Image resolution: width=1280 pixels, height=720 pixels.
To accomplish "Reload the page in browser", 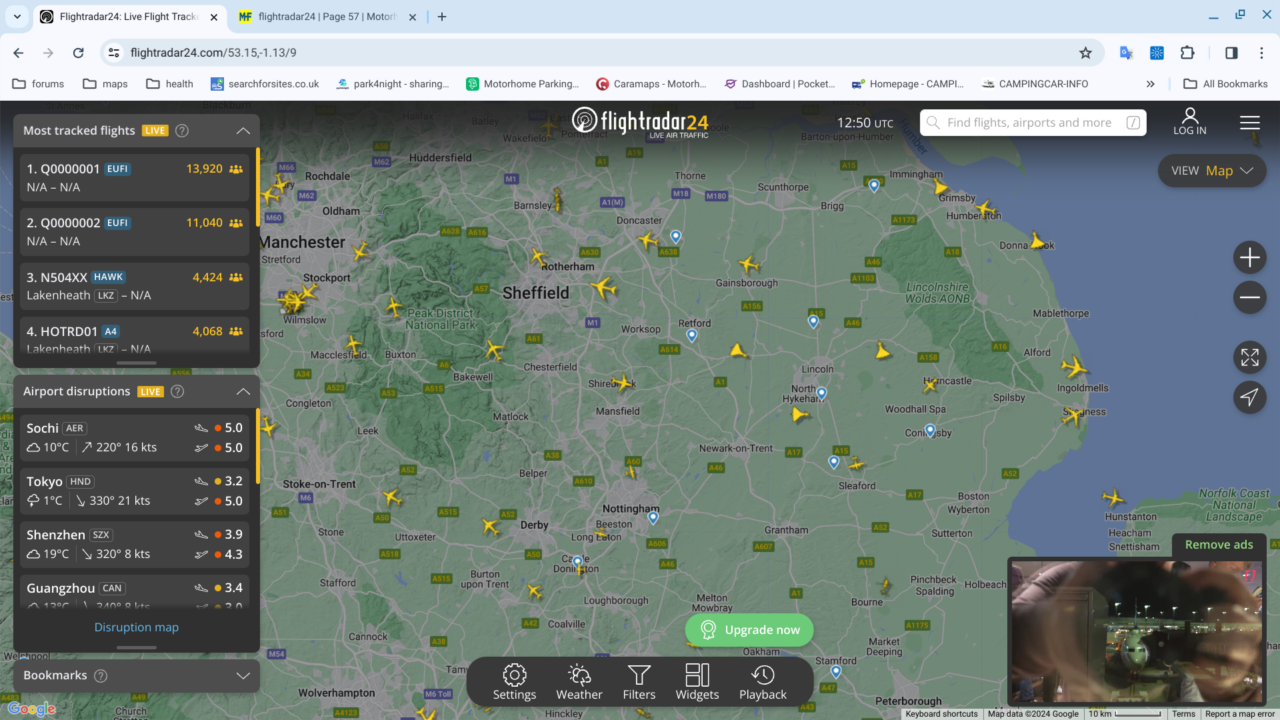I will [78, 53].
